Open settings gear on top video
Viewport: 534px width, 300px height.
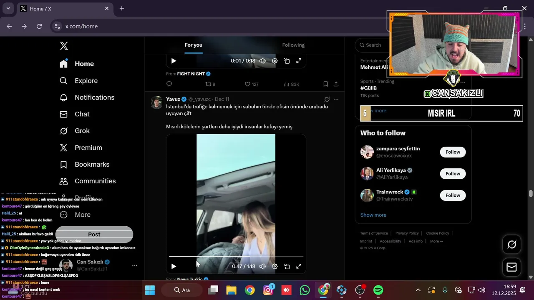click(275, 61)
